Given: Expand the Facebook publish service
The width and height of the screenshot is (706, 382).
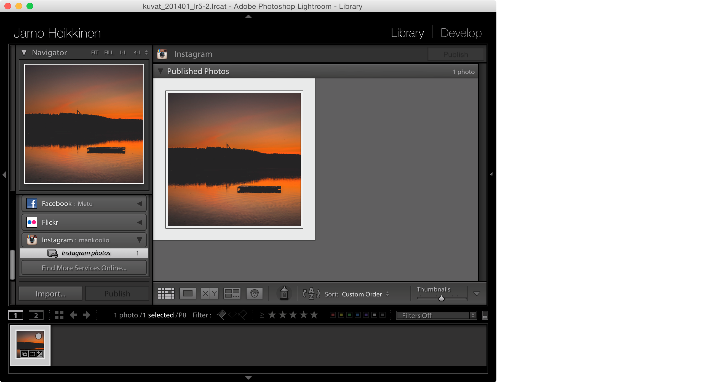Looking at the screenshot, I should tap(140, 204).
